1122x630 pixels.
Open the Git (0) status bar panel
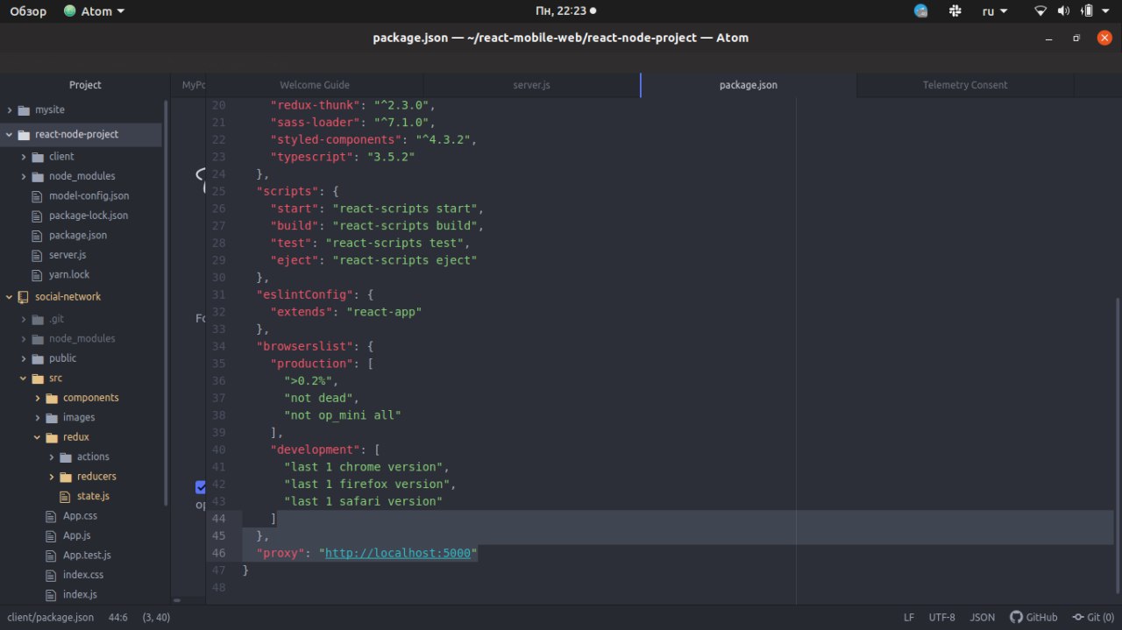pos(1094,617)
